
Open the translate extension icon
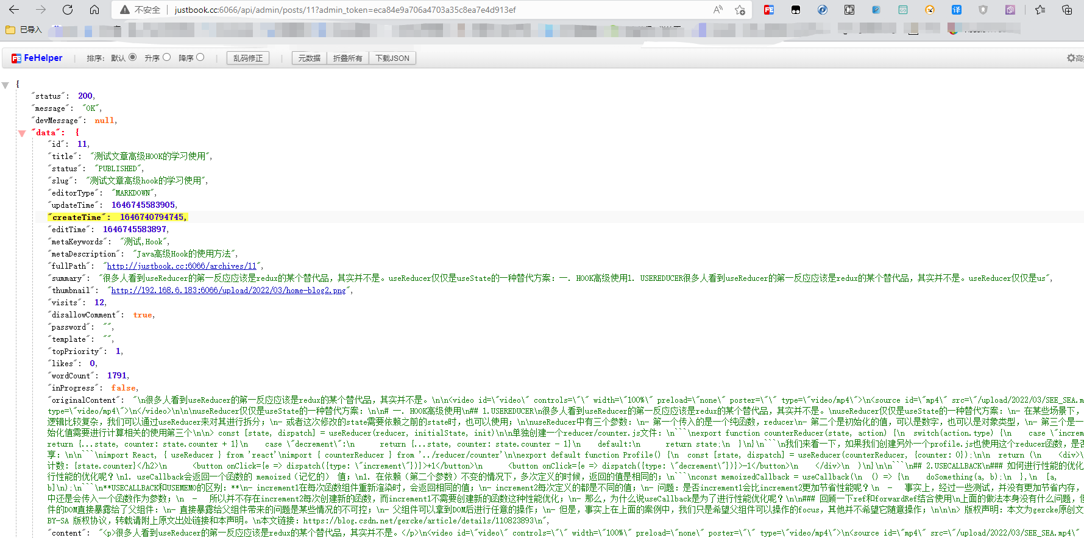click(x=957, y=10)
